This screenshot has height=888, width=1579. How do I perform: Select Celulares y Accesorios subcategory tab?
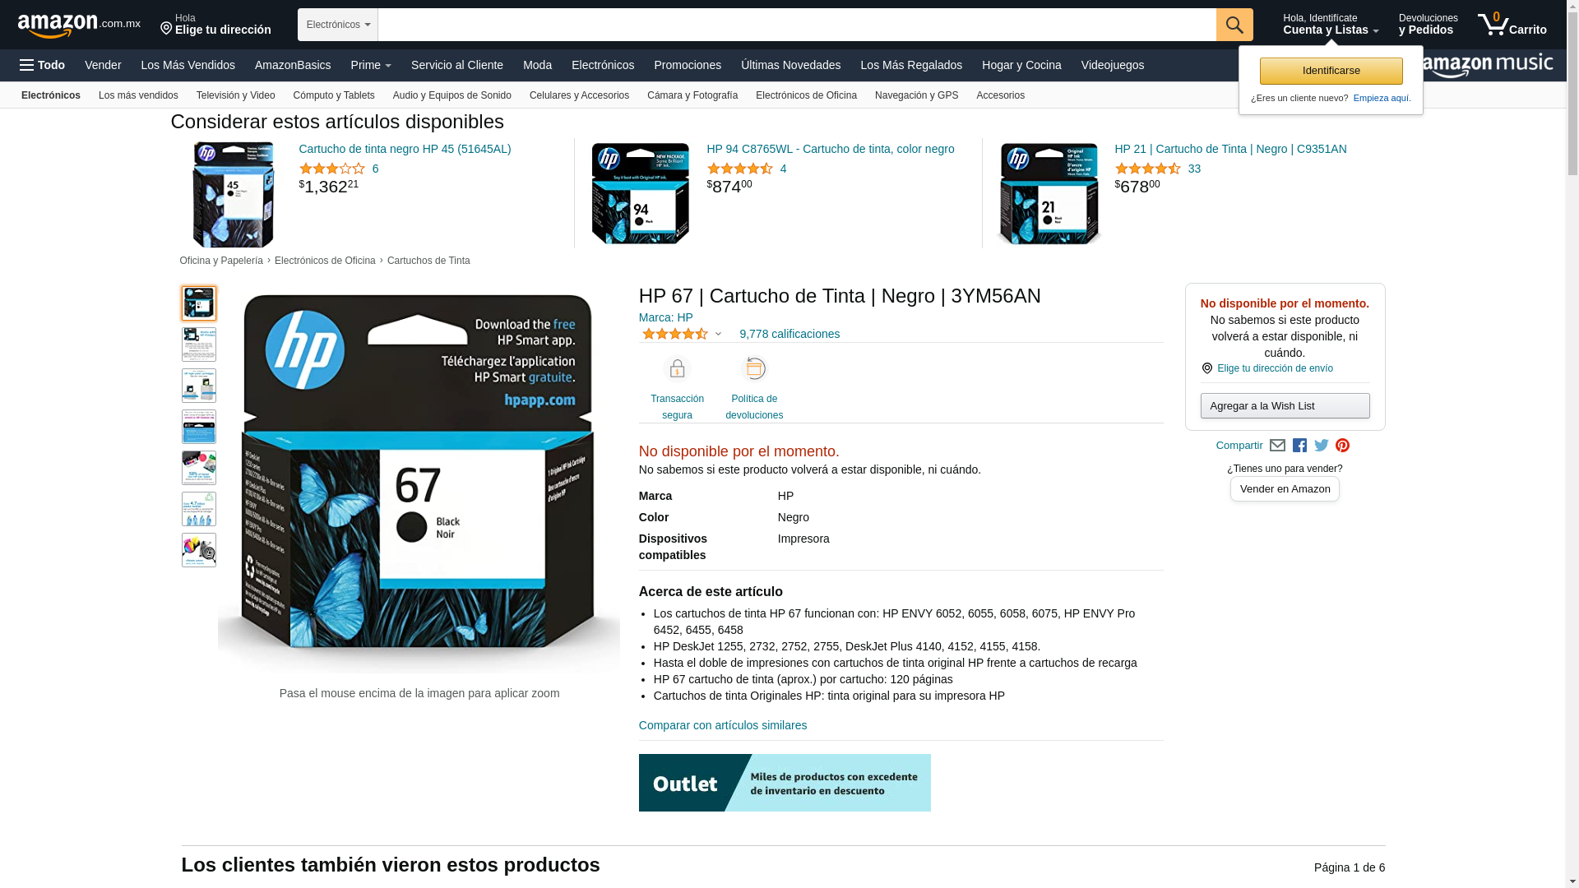(x=579, y=95)
